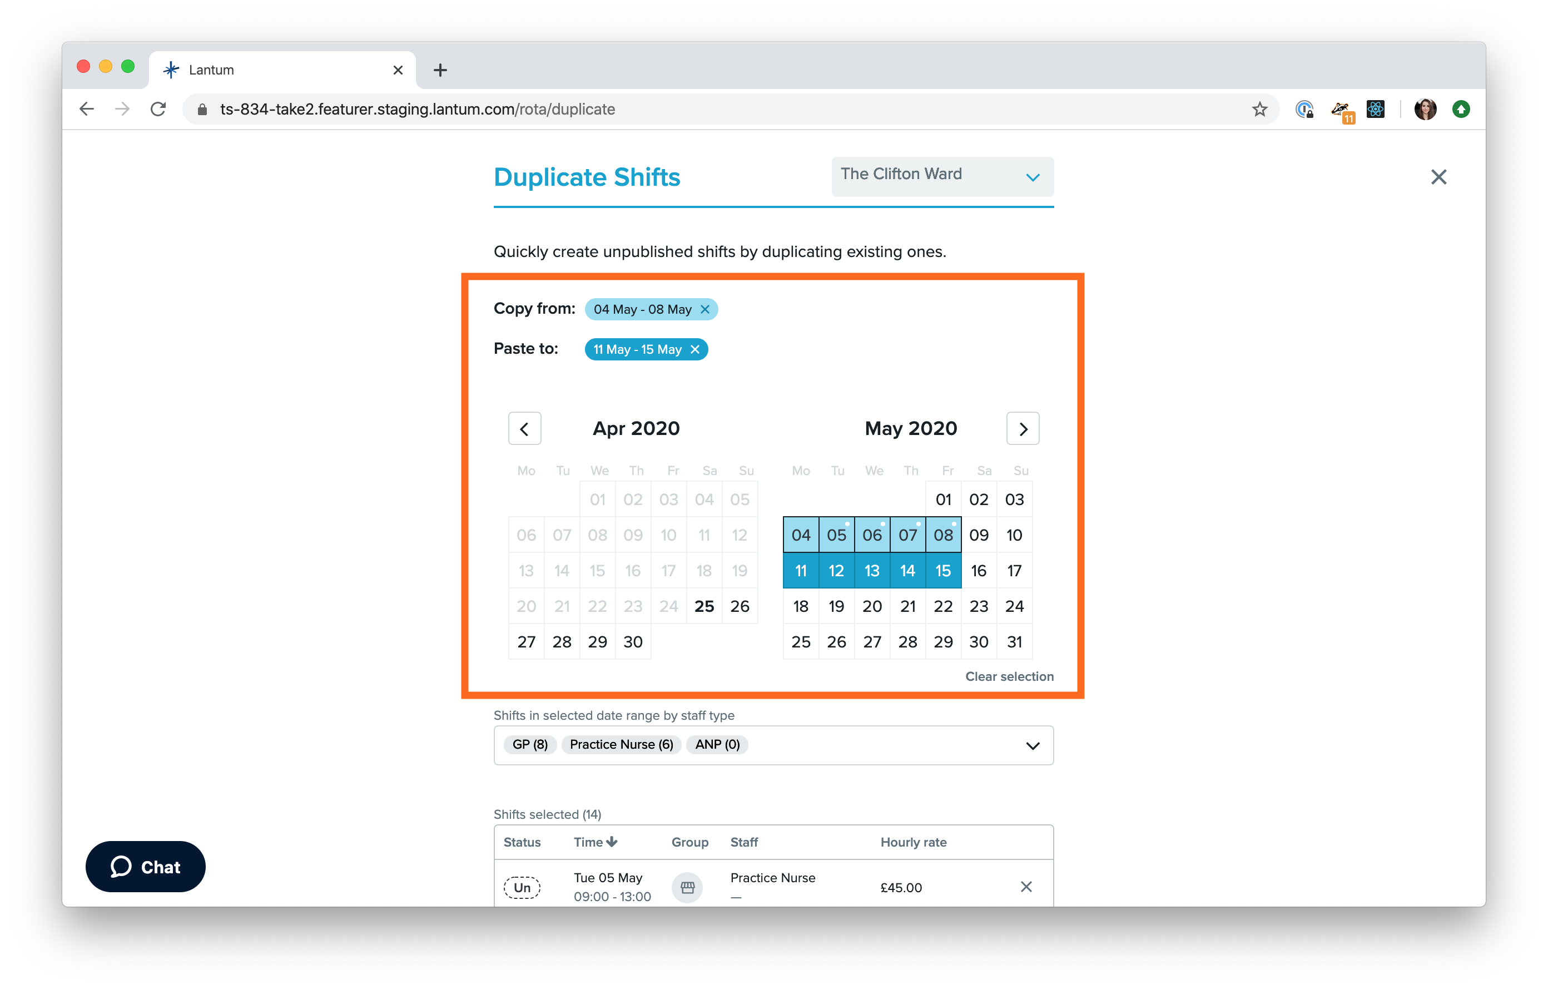Open the extension icon with 11 badge

(x=1342, y=111)
